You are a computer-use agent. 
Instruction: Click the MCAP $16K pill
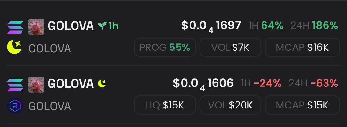tap(302, 47)
